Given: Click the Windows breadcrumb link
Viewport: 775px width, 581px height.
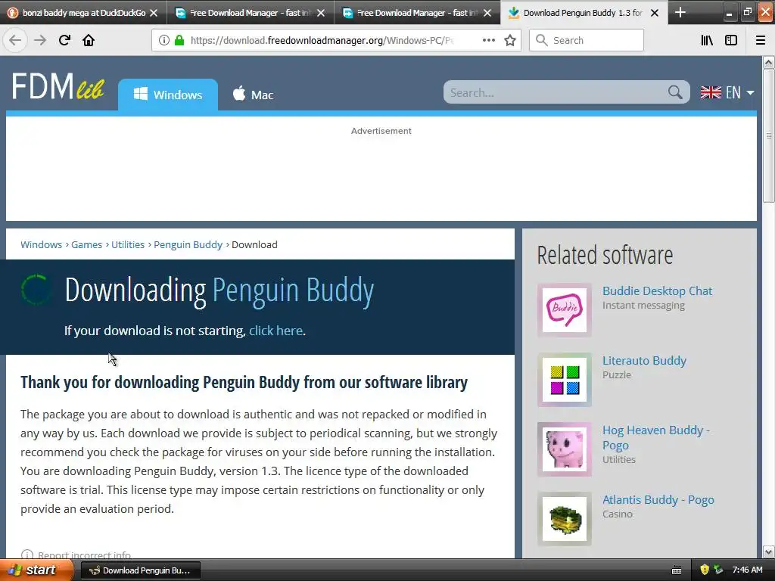Looking at the screenshot, I should click(41, 244).
